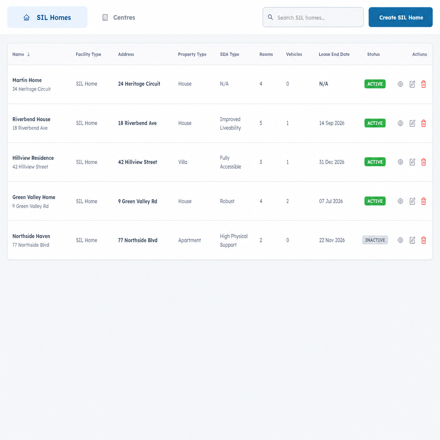Click the search magnifier icon

click(x=270, y=17)
